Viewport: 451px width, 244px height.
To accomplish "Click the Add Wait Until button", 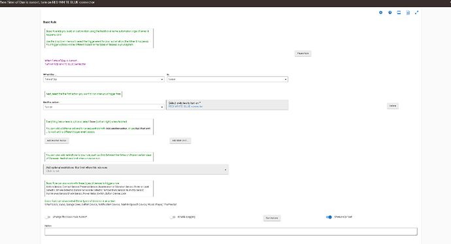I will point(180,141).
